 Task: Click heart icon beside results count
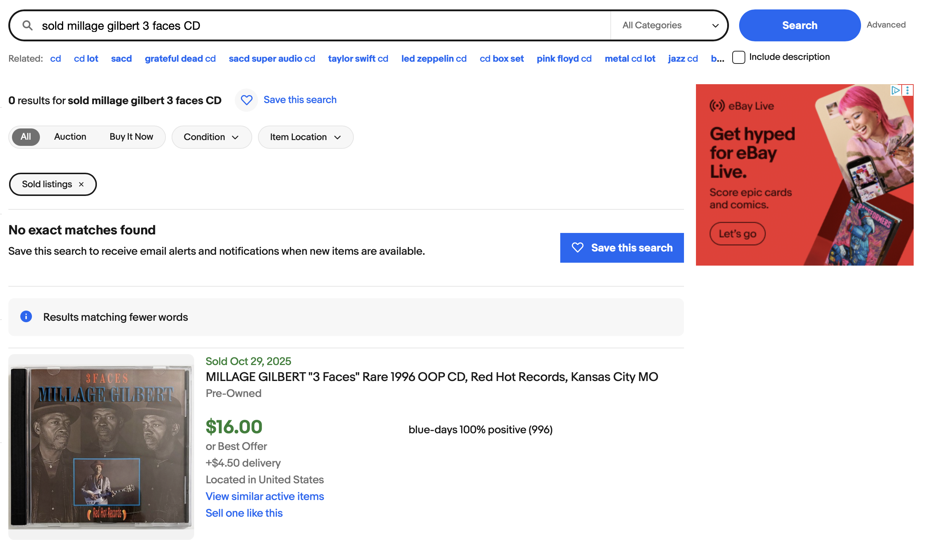[247, 100]
